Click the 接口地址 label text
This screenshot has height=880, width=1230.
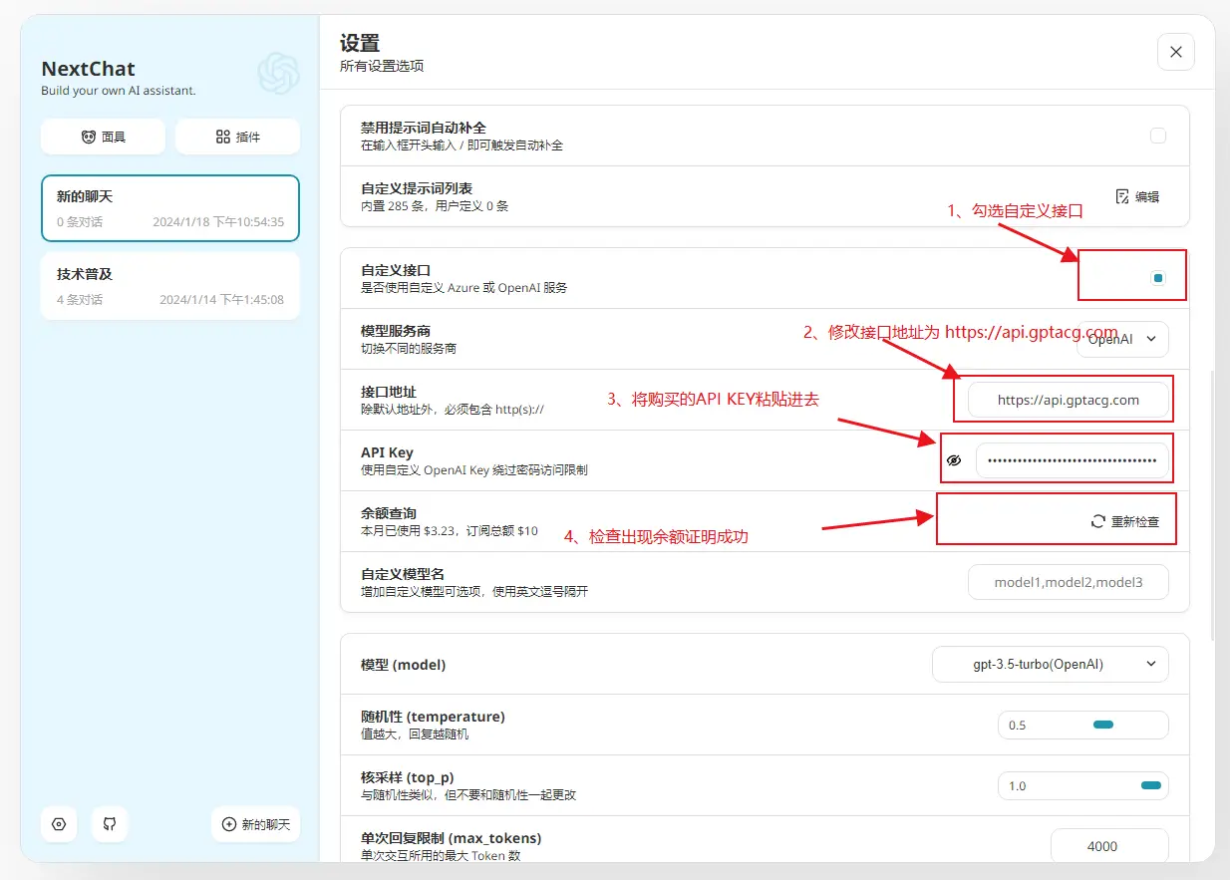(x=389, y=392)
